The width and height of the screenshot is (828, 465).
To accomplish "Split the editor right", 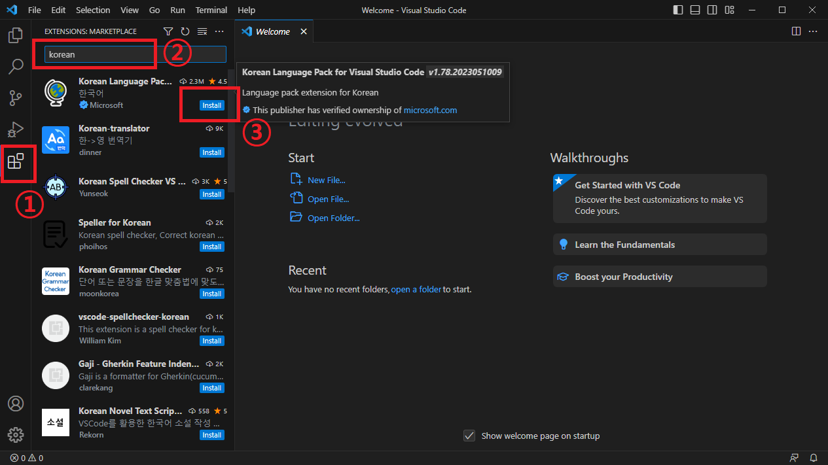I will pos(796,31).
